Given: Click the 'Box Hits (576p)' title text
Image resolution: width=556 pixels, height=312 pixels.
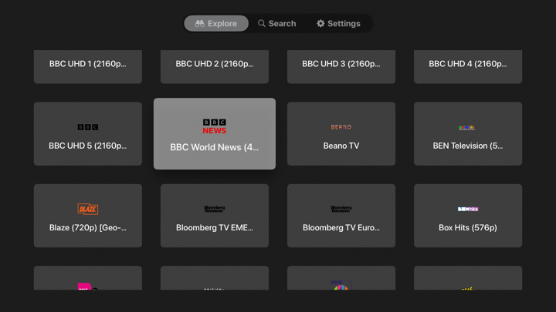Looking at the screenshot, I should [468, 227].
